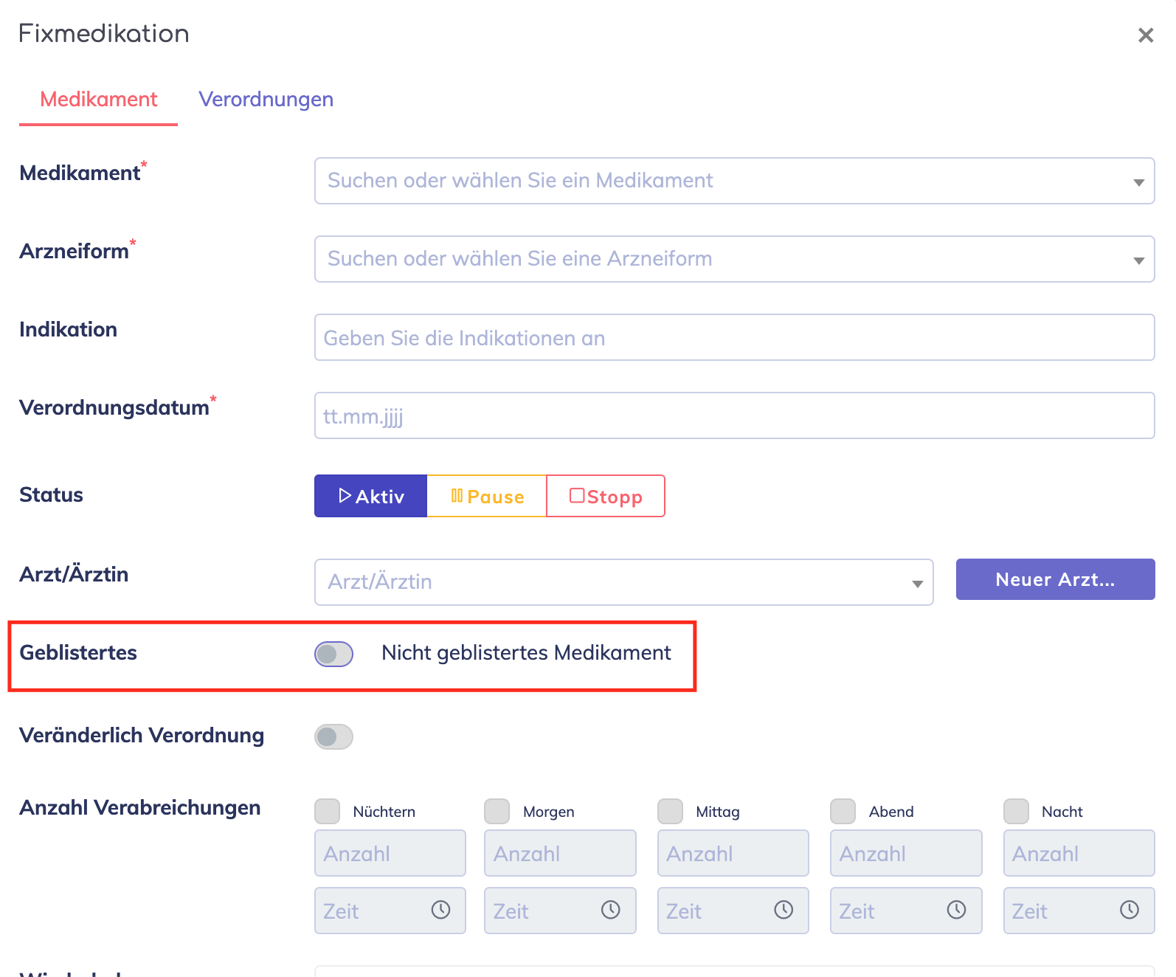Set status to Stopp
The image size is (1176, 977).
[x=606, y=497]
